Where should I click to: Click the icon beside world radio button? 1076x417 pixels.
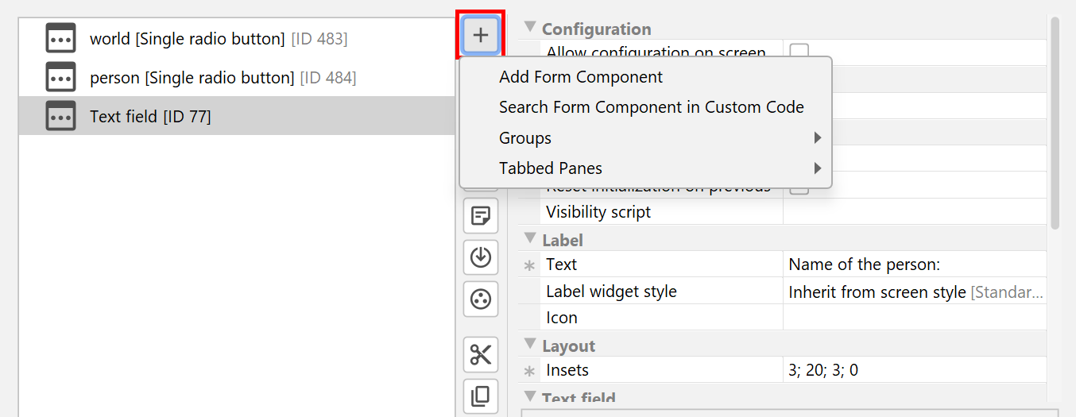click(x=61, y=38)
